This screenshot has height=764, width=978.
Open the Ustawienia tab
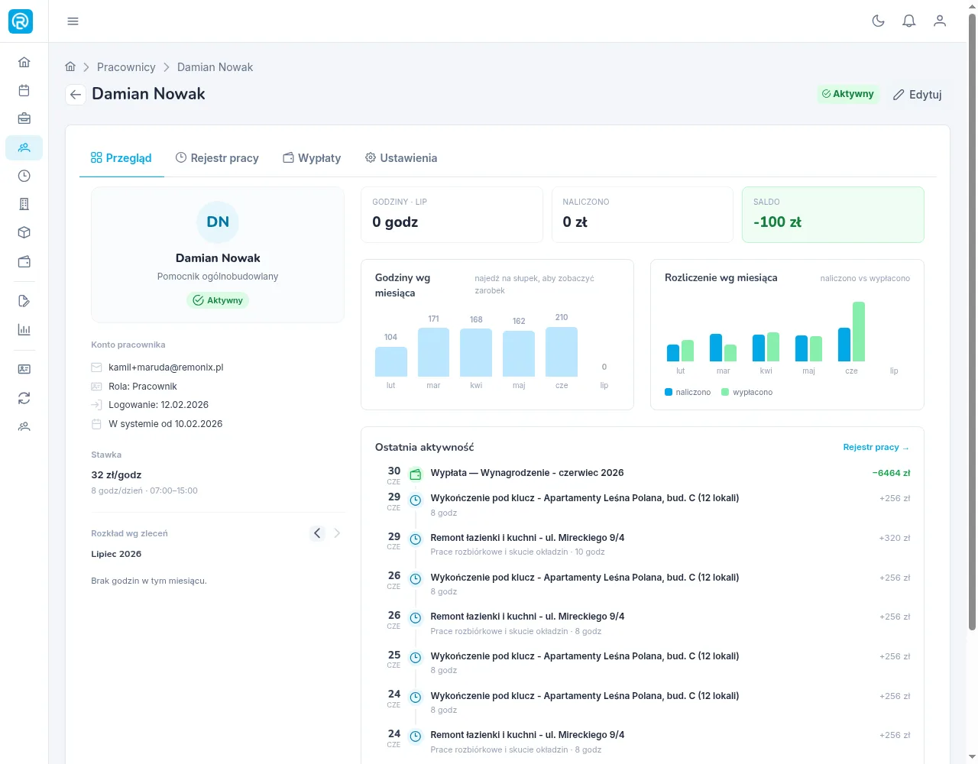click(401, 158)
